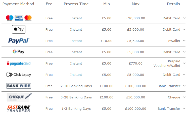Screen dimensions: 189x114
Task: Click the Mastercard logo
Action: point(28,18)
